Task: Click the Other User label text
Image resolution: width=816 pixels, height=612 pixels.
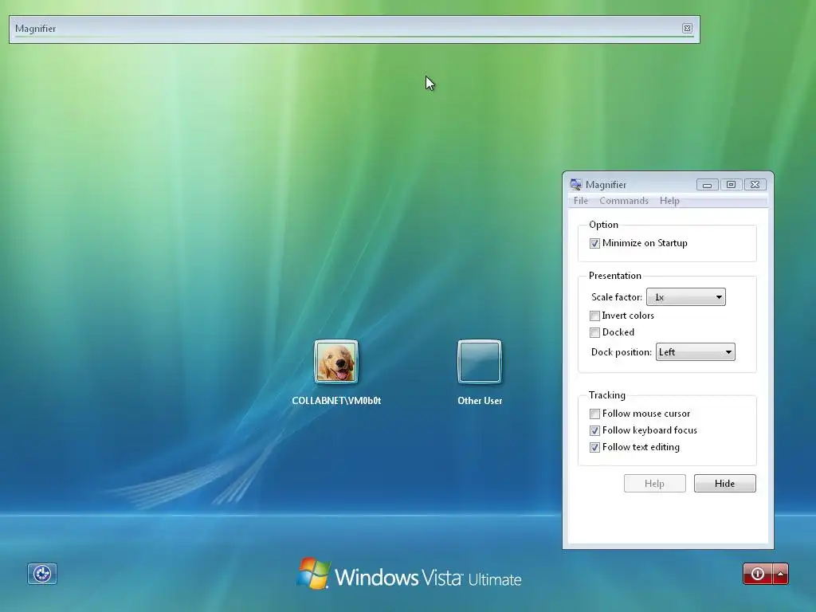Action: (x=479, y=401)
